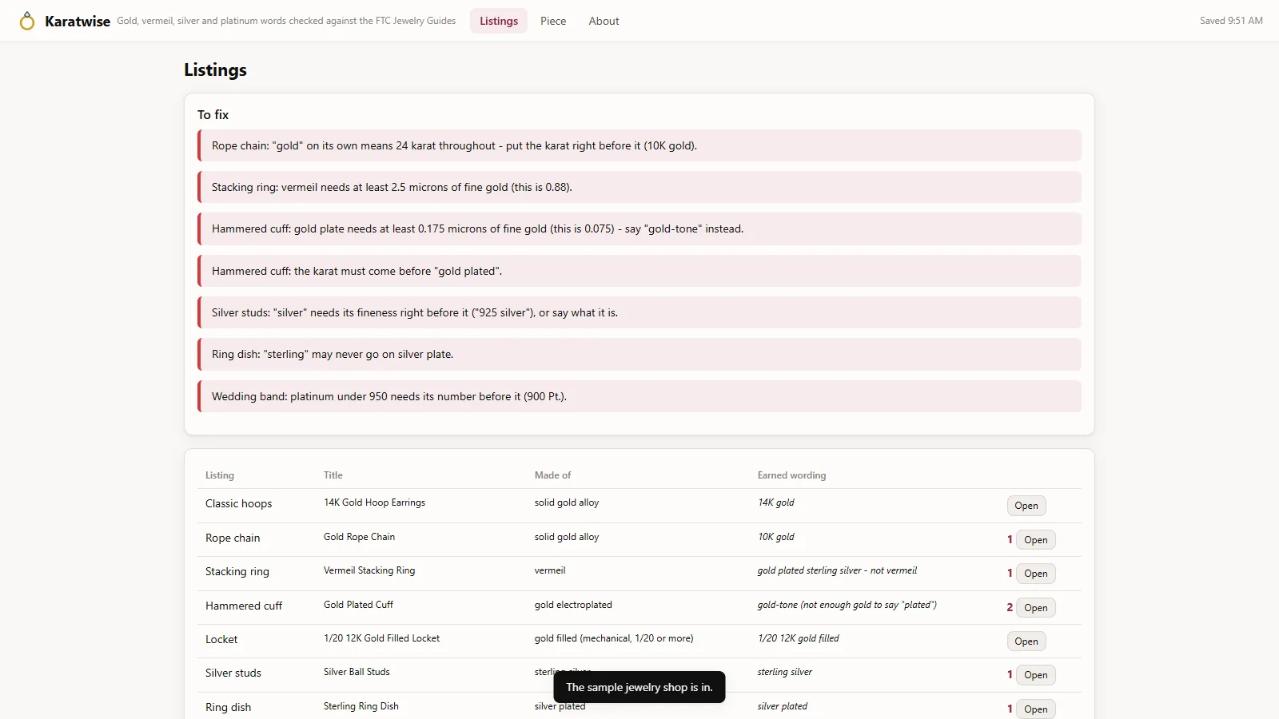Click the "10K gold" earned wording
Image resolution: width=1279 pixels, height=719 pixels.
click(775, 537)
